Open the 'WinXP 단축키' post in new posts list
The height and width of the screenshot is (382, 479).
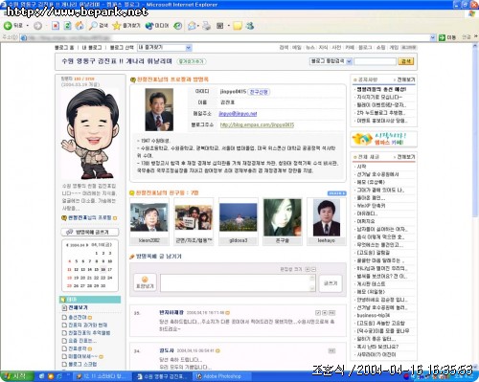pos(371,206)
